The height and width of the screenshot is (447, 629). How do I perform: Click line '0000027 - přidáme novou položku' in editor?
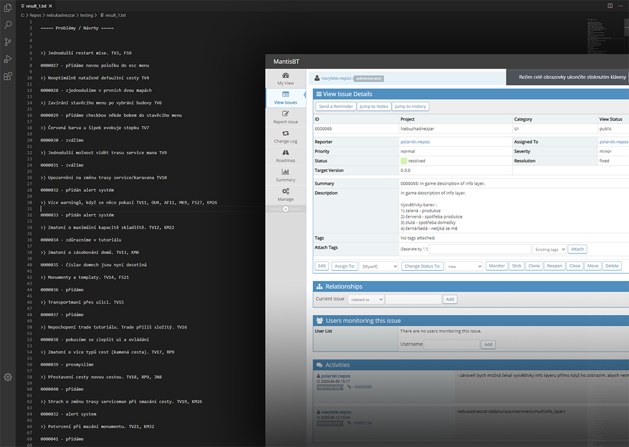pos(95,65)
